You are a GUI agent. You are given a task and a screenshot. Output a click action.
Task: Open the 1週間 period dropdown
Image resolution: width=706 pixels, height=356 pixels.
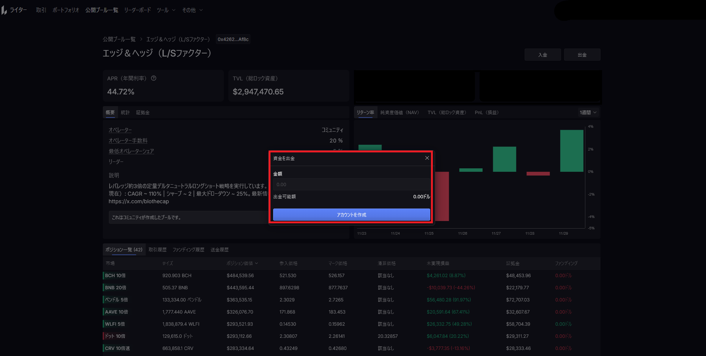[x=588, y=113]
